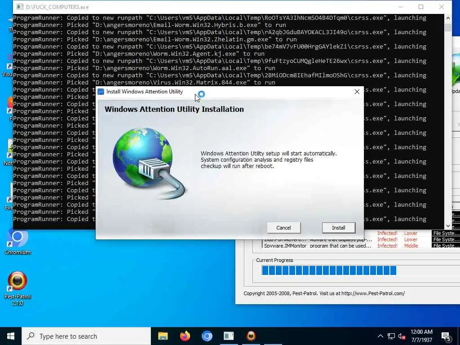Open File Explorer from the taskbar
This screenshot has height=345, width=460.
[163, 336]
